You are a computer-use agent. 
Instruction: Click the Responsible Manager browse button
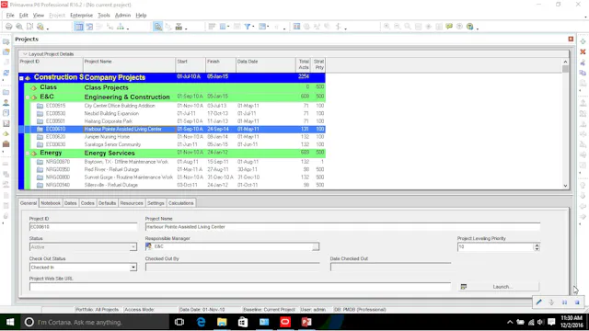coord(316,246)
